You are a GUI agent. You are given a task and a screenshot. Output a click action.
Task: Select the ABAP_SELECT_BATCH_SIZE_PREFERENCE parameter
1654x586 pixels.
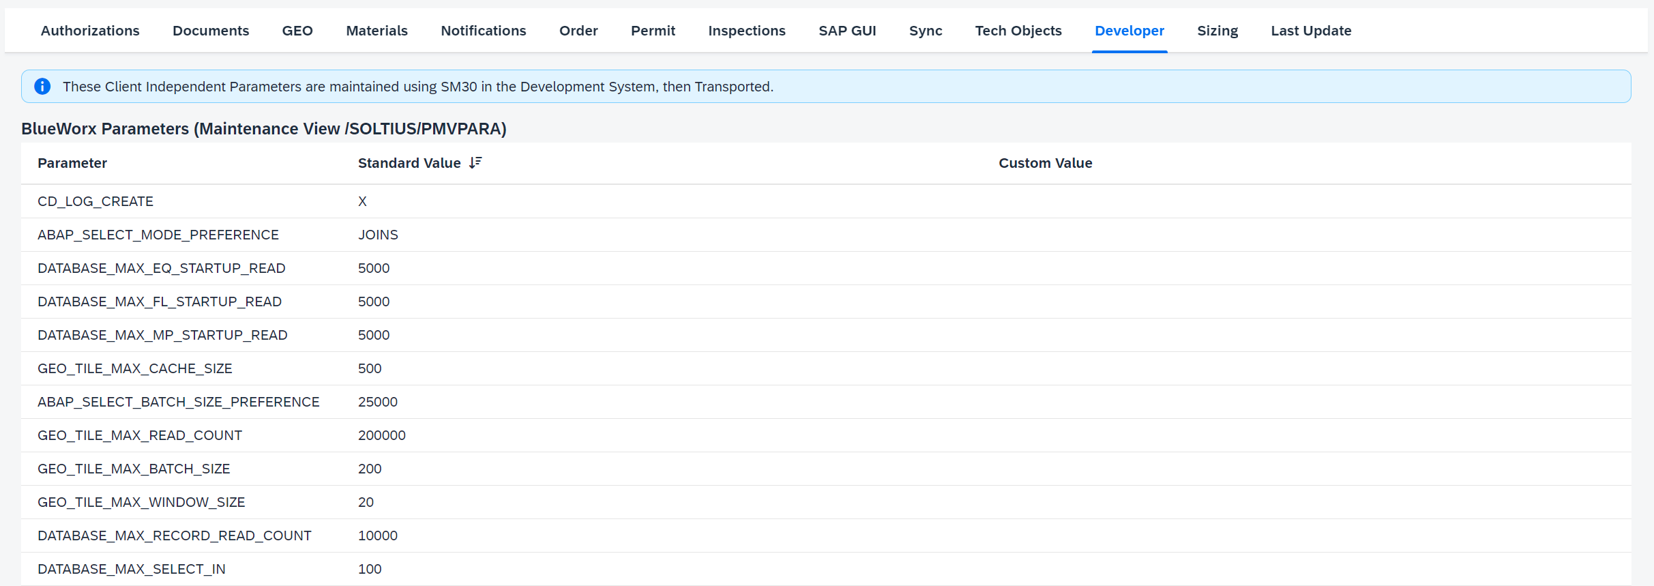[x=179, y=402]
